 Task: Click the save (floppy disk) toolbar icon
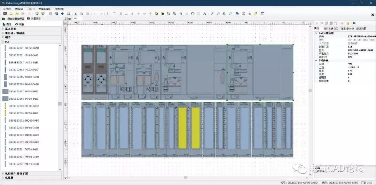point(50,14)
